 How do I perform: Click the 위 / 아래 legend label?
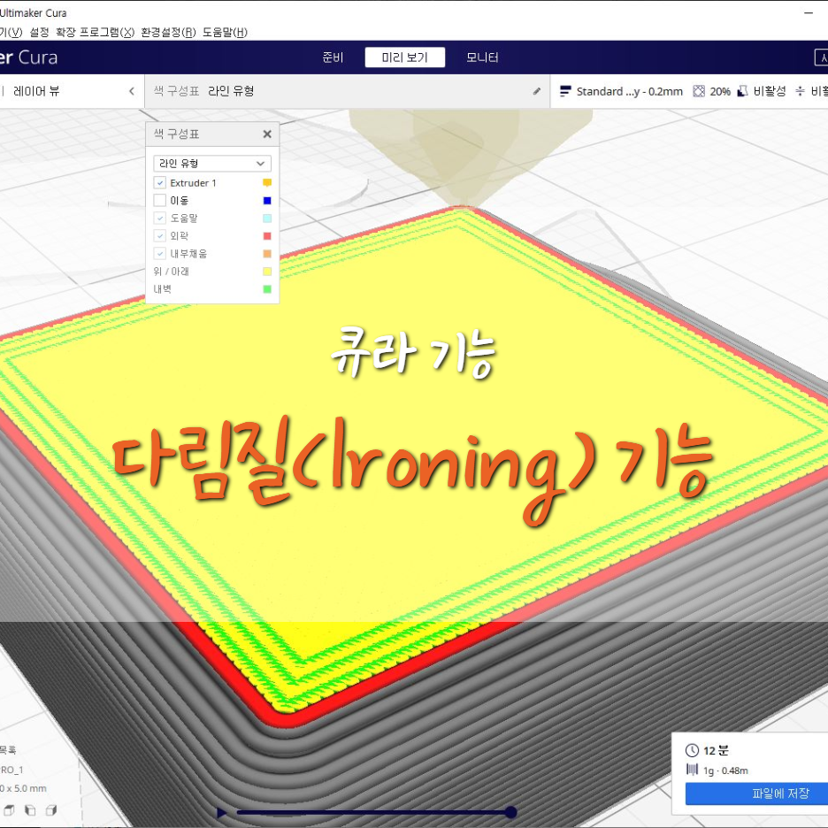click(171, 272)
